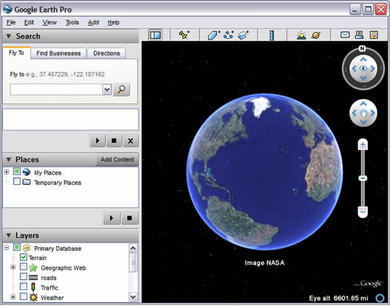The image size is (390, 307).
Task: Expand the Weather tree node
Action: pos(13,297)
